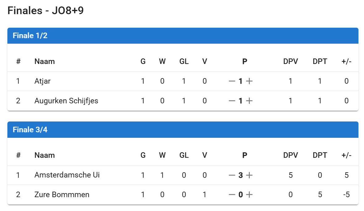The image size is (364, 211).
Task: Select the Augurken Schijfjes team name
Action: point(66,101)
